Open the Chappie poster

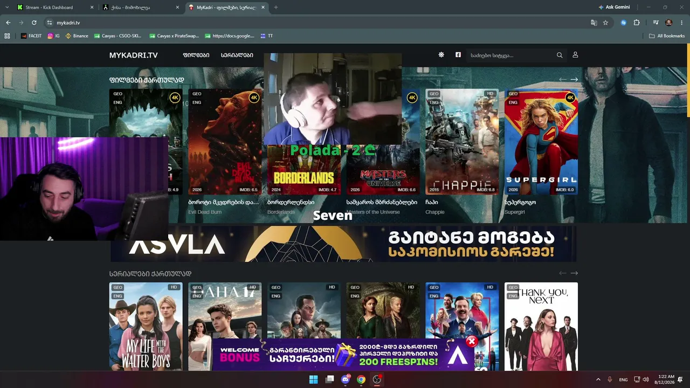(462, 142)
